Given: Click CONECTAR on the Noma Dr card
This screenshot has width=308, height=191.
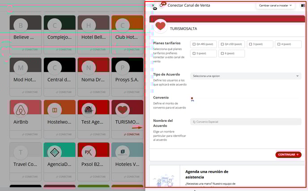Looking at the screenshot, I should [x=98, y=92].
